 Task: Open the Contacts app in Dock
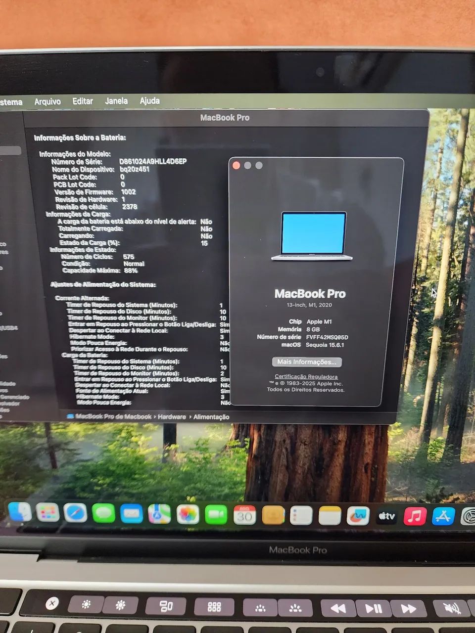click(x=273, y=516)
